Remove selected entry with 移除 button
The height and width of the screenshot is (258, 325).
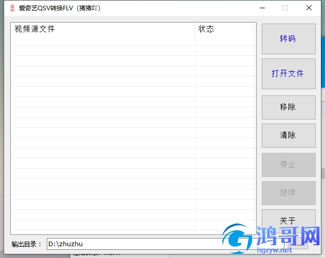[x=288, y=107]
